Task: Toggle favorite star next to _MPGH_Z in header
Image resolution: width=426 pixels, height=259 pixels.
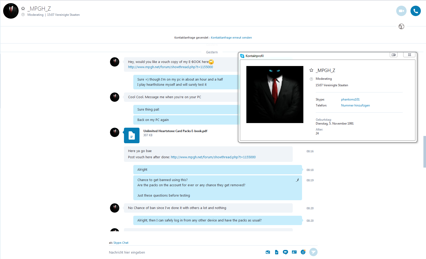Action: point(23,9)
